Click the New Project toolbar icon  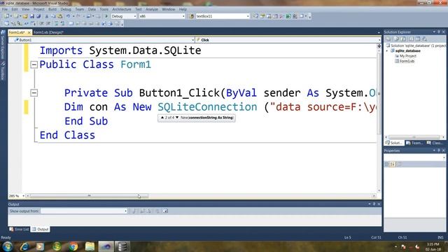point(6,16)
